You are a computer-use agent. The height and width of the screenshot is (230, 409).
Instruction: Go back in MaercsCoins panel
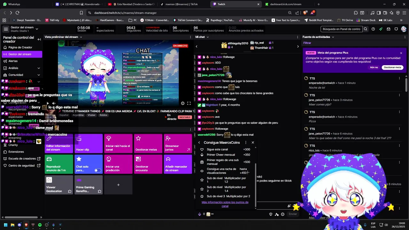point(199,142)
